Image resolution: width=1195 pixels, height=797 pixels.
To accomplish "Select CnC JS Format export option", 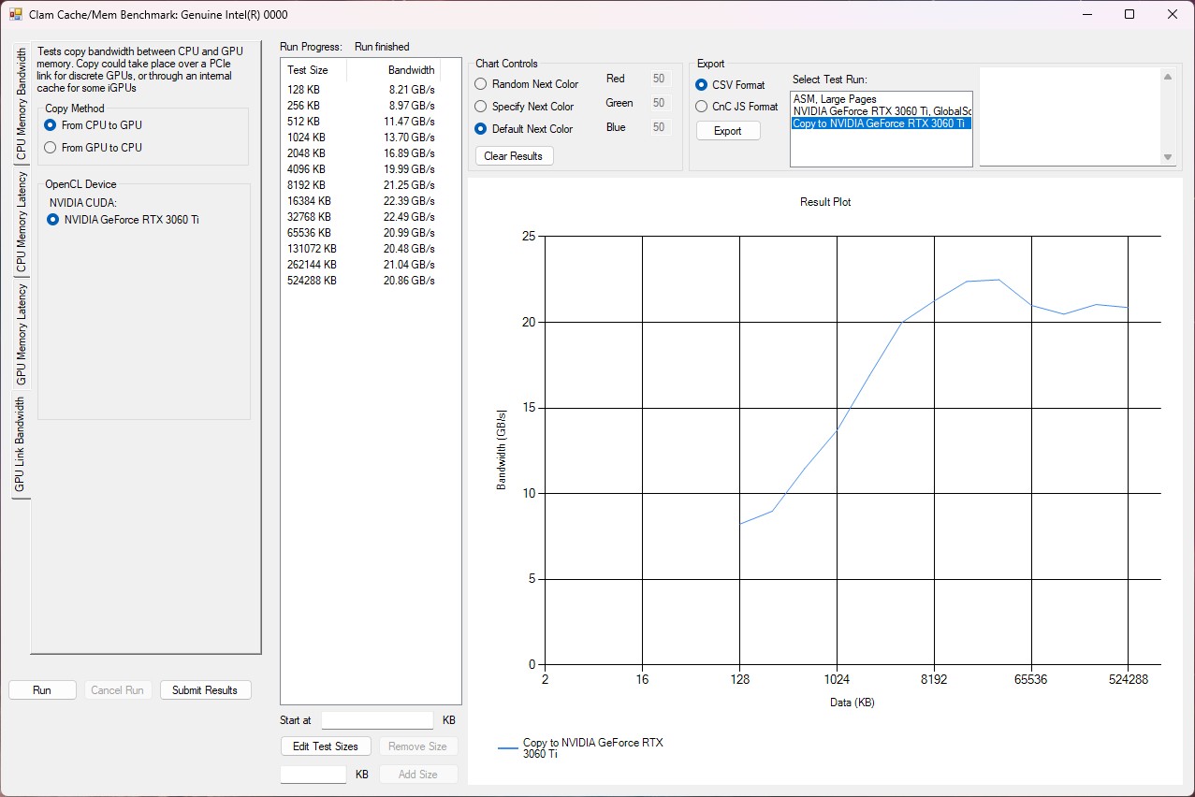I will pyautogui.click(x=736, y=107).
